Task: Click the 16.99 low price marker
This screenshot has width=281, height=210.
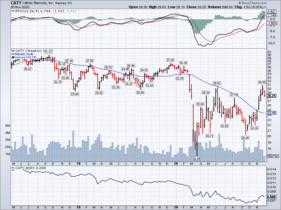Action: pos(196,159)
